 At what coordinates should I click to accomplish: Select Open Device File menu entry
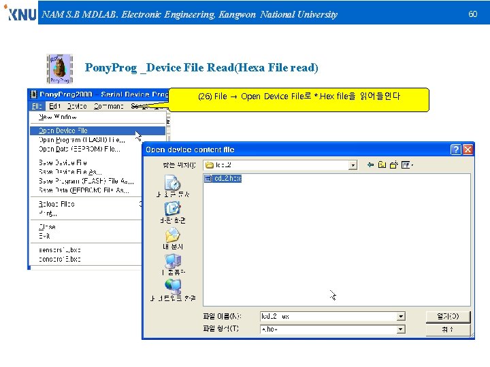click(97, 130)
